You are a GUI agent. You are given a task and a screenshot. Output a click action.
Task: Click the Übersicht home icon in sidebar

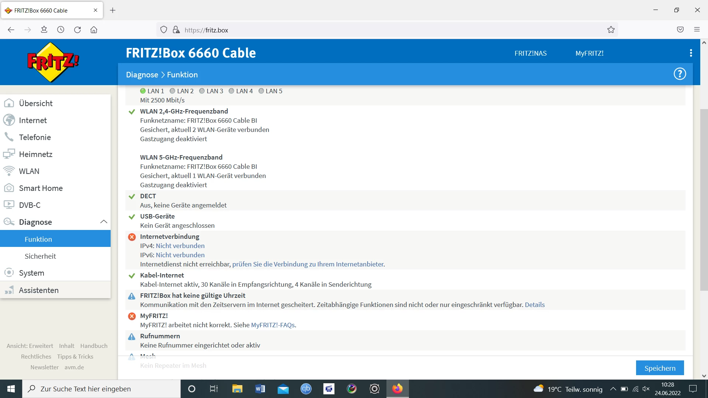coord(9,103)
